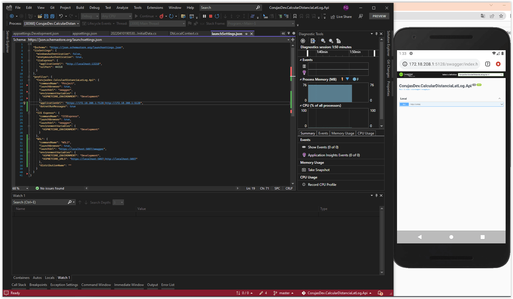Zoom out on diagnostics timeline
Image resolution: width=513 pixels, height=299 pixels.
click(331, 41)
